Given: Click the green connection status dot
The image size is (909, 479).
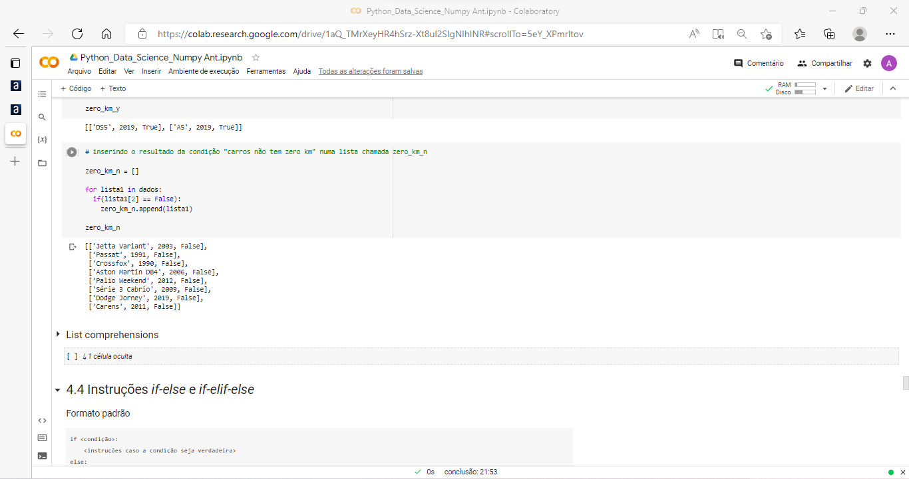Looking at the screenshot, I should coord(891,472).
